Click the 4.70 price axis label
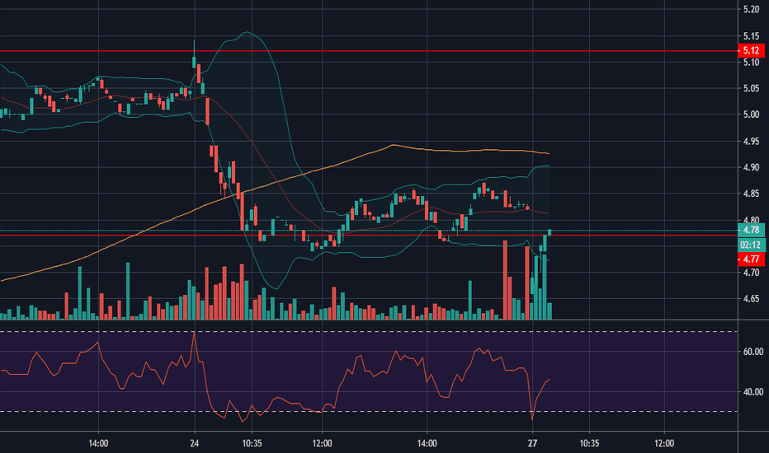The height and width of the screenshot is (453, 769). [x=751, y=273]
